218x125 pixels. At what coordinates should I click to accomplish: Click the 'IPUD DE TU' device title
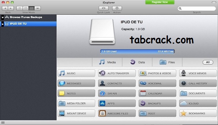pyautogui.click(x=131, y=22)
